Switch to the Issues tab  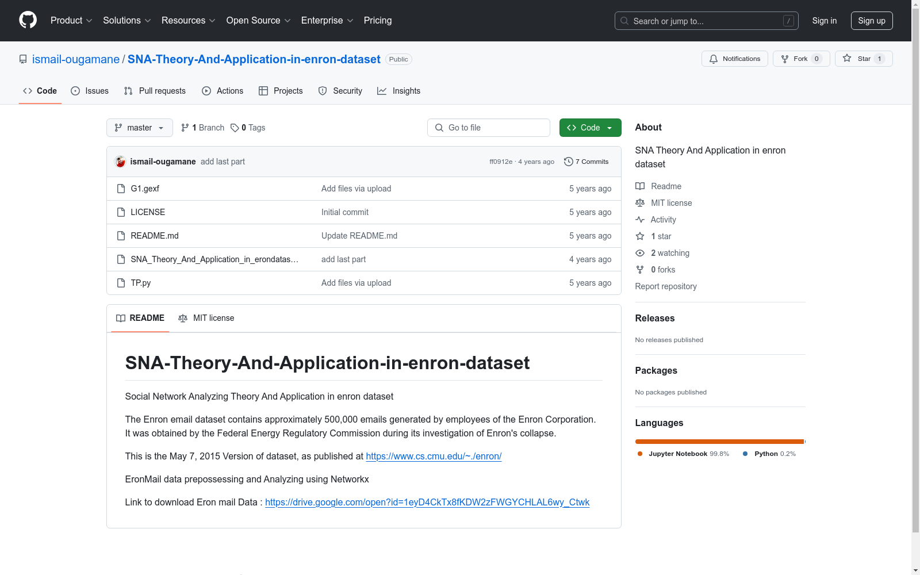tap(90, 91)
